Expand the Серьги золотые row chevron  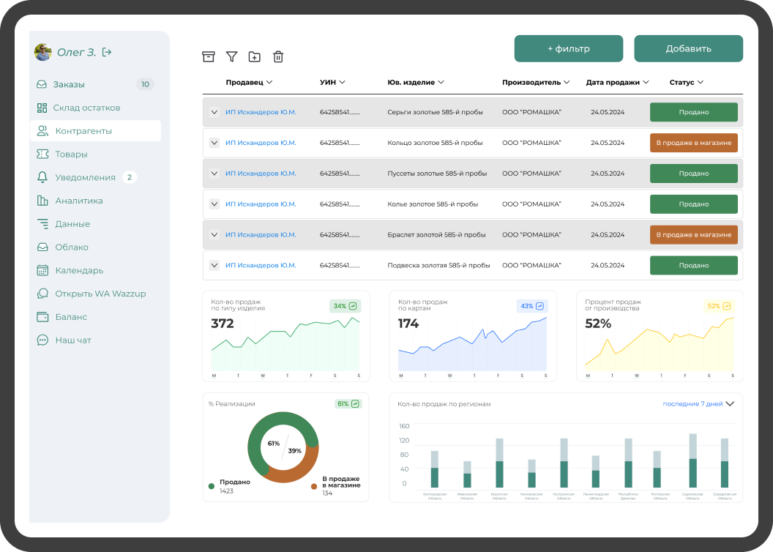tap(214, 112)
